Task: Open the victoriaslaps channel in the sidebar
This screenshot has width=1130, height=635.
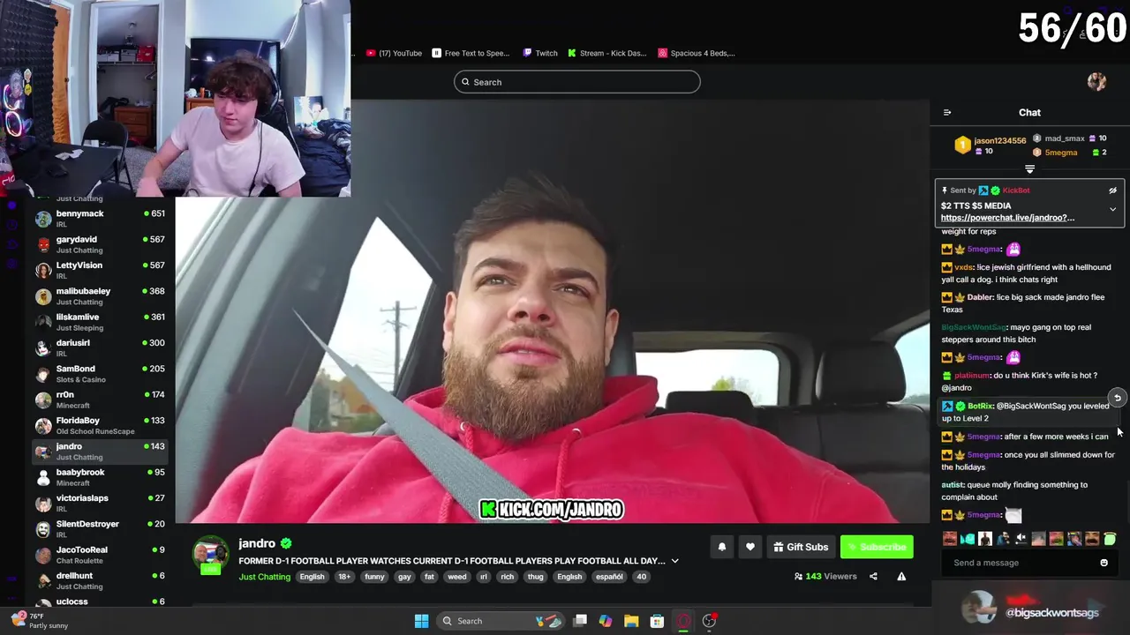Action: [100, 503]
